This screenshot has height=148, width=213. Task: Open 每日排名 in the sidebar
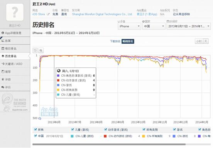[x=15, y=48]
